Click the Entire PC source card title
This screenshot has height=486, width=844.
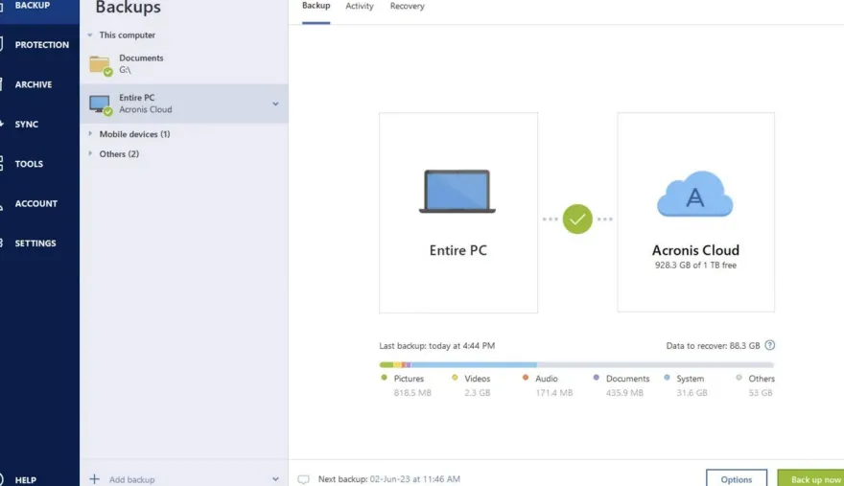tap(458, 250)
